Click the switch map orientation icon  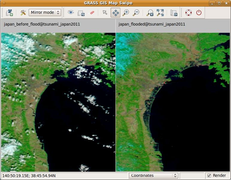click(x=174, y=13)
